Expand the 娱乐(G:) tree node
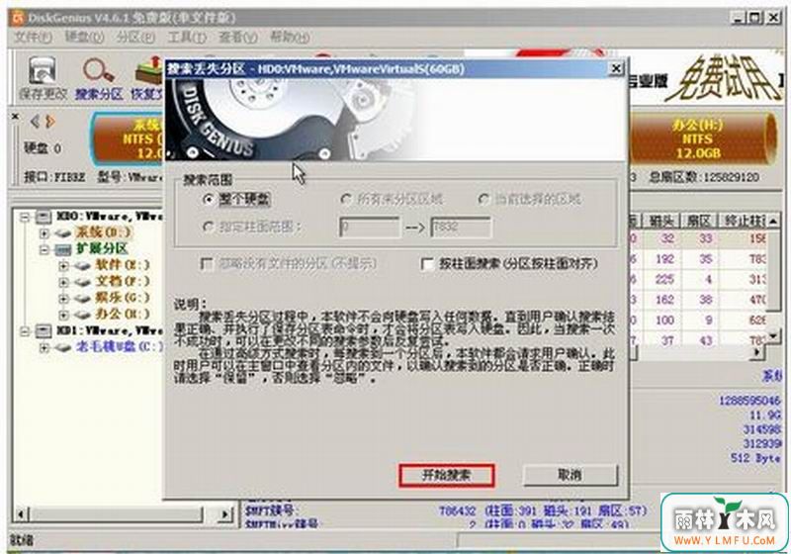 click(x=64, y=298)
